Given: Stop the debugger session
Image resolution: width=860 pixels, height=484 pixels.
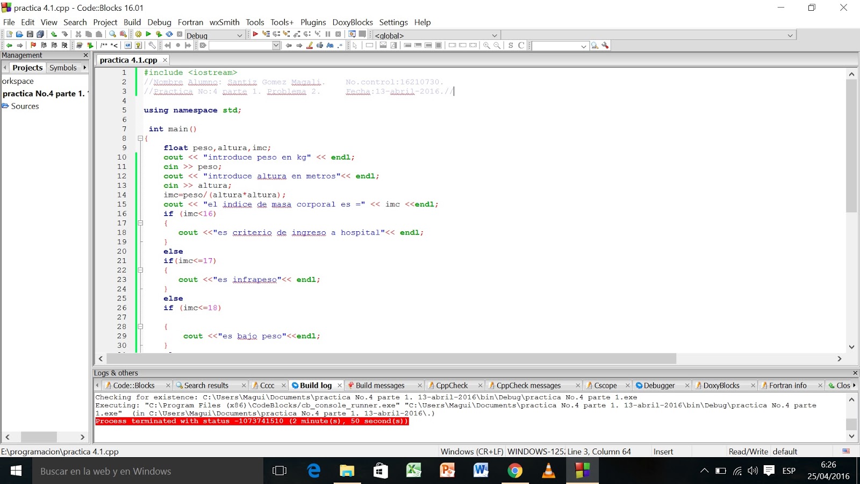Looking at the screenshot, I should point(338,34).
